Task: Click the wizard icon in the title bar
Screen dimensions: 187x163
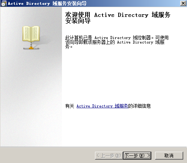Action: [3, 3]
